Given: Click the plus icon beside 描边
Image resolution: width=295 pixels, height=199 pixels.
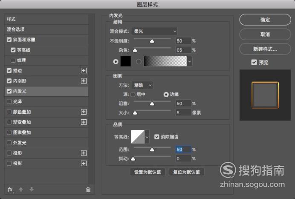Looking at the screenshot, I should [x=84, y=71].
